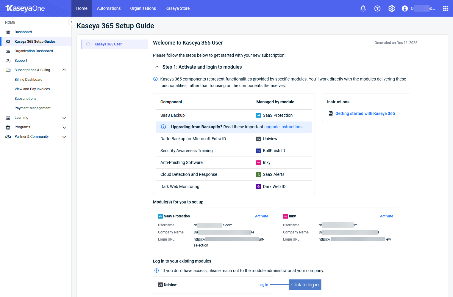Collapse the Subscriptions & Billing menu

(64, 70)
